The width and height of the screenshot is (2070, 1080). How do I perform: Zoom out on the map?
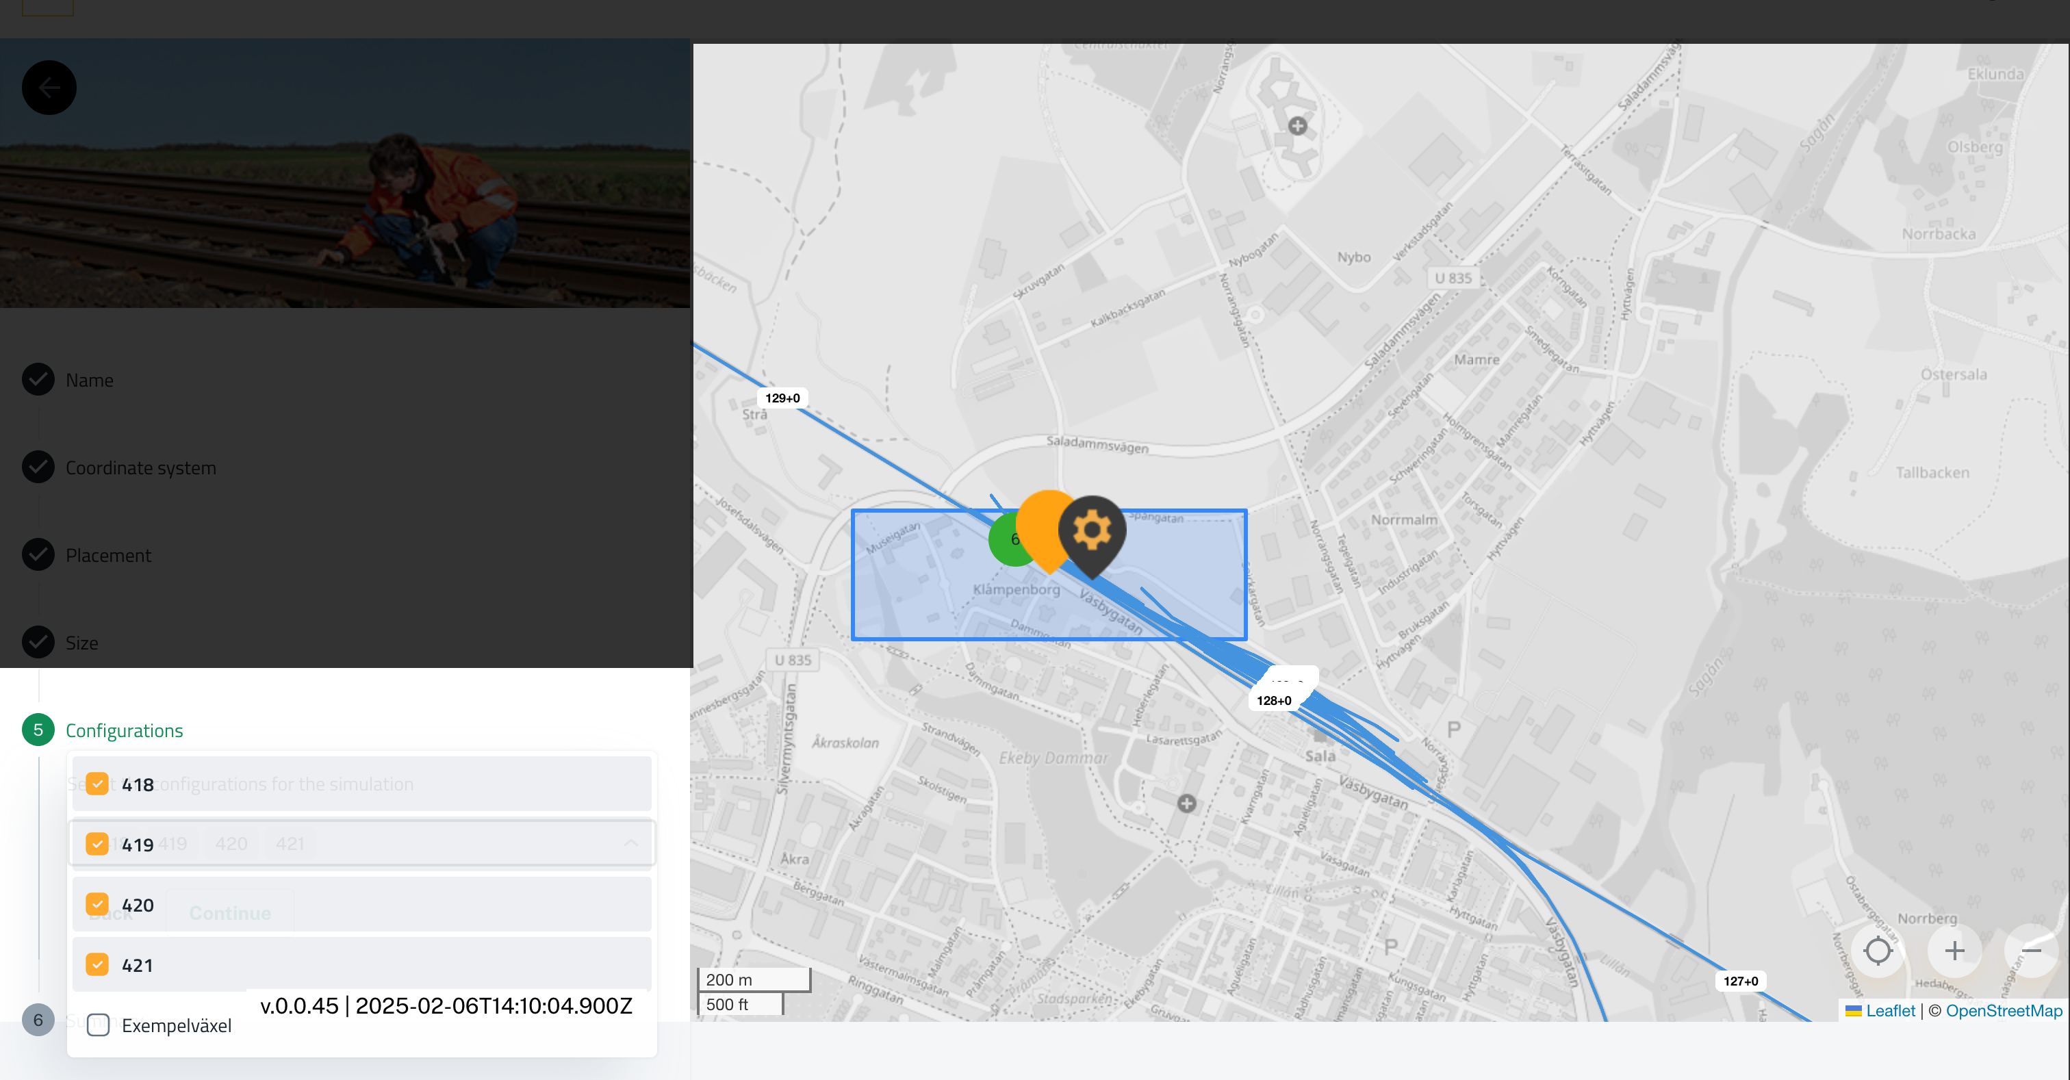tap(2030, 951)
